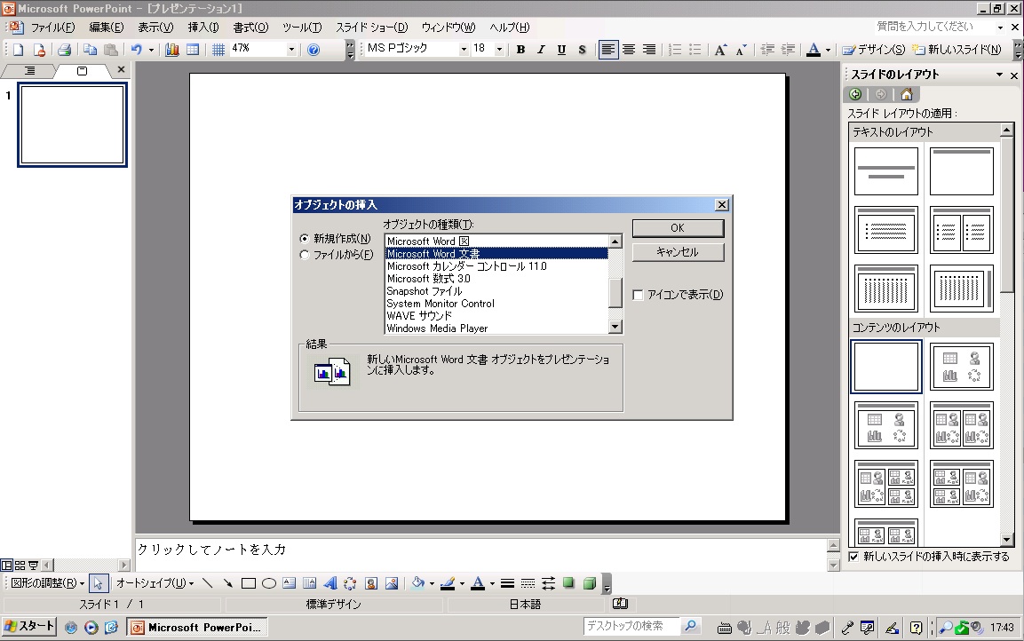Screen dimensions: 1024x641
Task: Decrease font size icon
Action: (742, 50)
